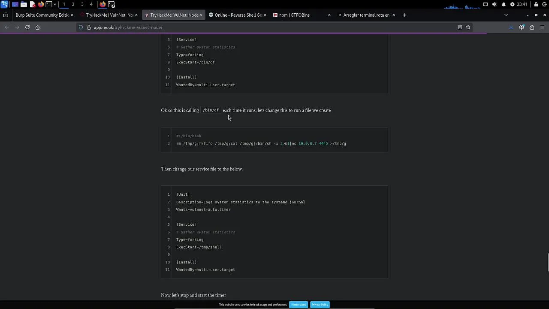Click the ExecStart=/bin/df line

click(x=195, y=62)
